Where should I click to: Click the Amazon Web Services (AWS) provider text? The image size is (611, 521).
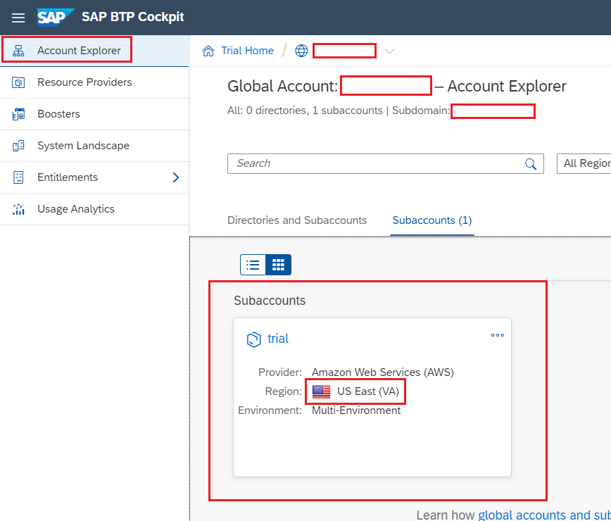click(383, 372)
